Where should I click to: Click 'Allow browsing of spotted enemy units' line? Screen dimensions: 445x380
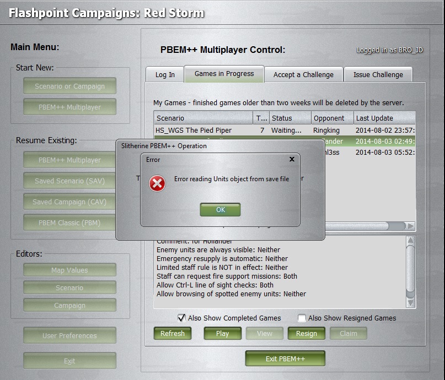point(231,294)
